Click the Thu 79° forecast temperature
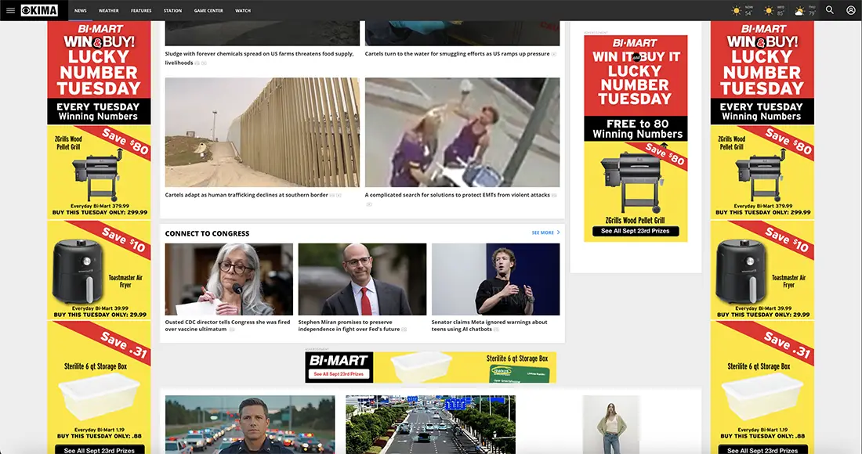The height and width of the screenshot is (454, 862). point(812,13)
